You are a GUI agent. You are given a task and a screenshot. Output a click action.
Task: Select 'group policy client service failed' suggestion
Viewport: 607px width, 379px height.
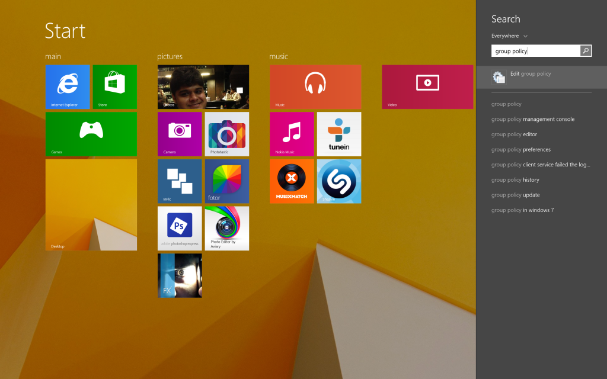click(541, 165)
